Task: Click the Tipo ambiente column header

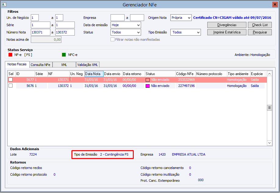Action: tap(238, 74)
